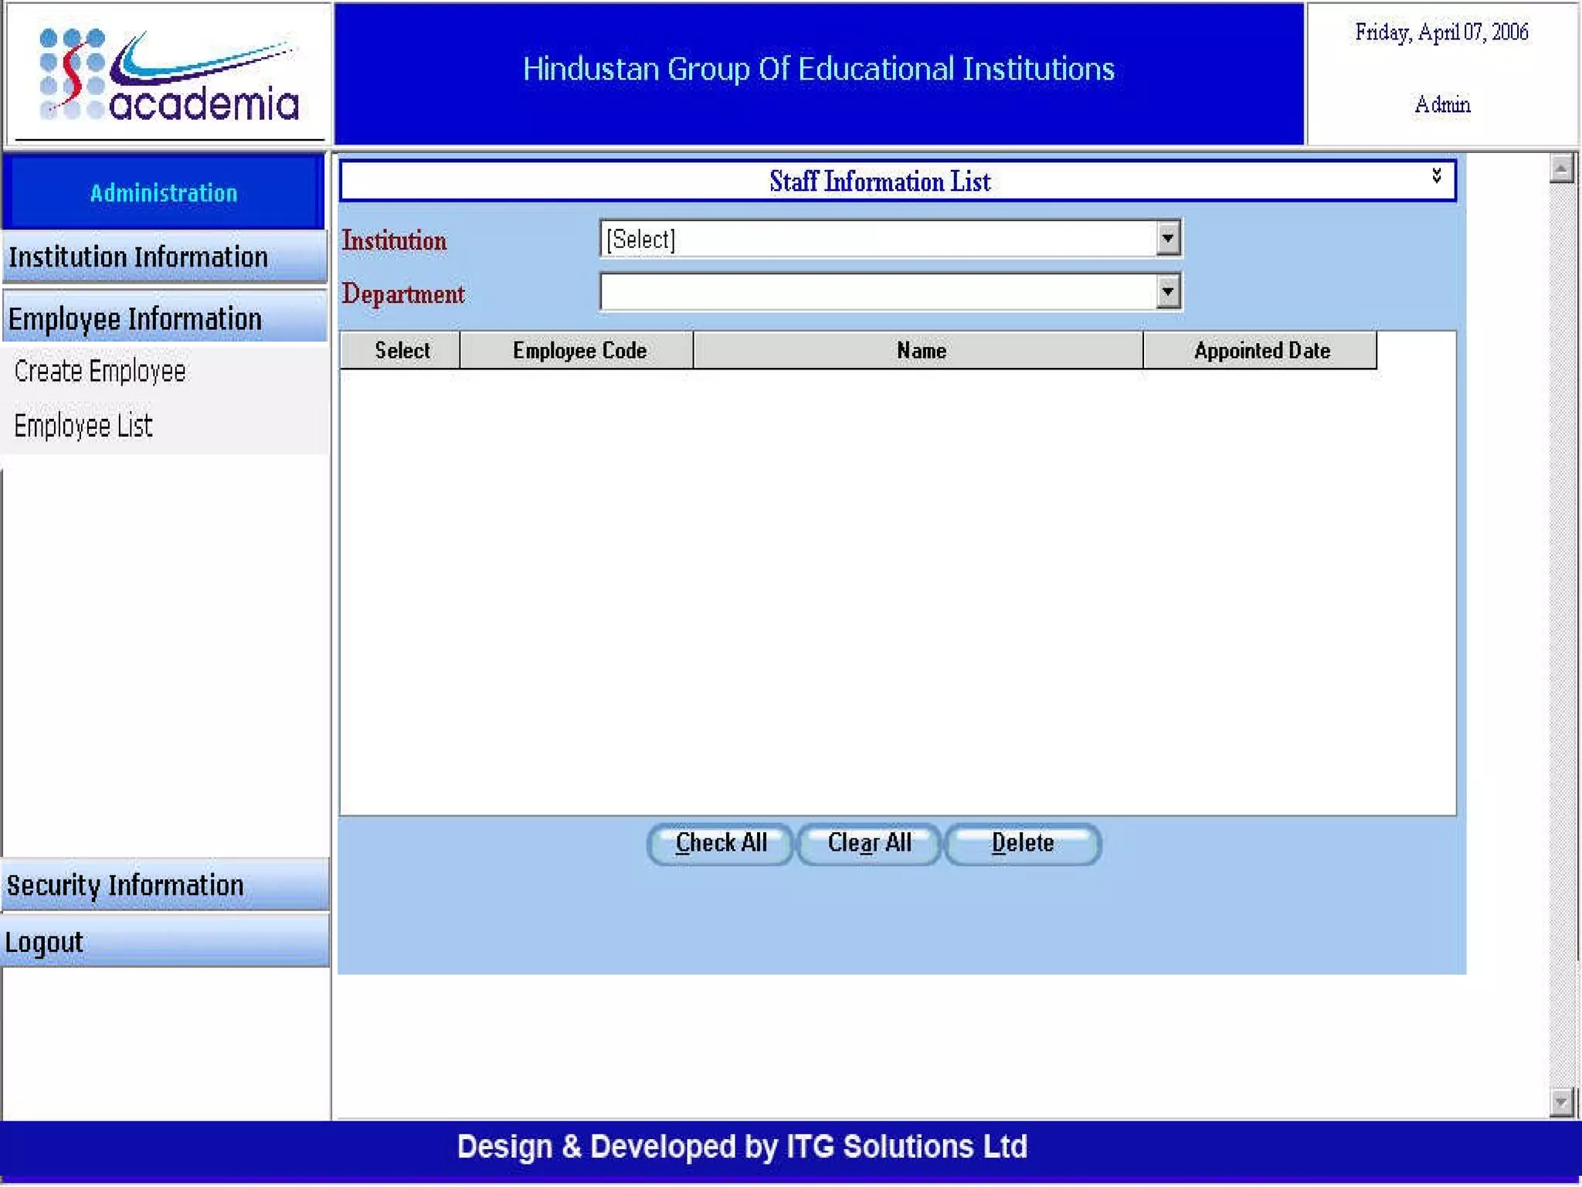Open the Department dropdown arrow
The width and height of the screenshot is (1582, 1187).
tap(1167, 292)
